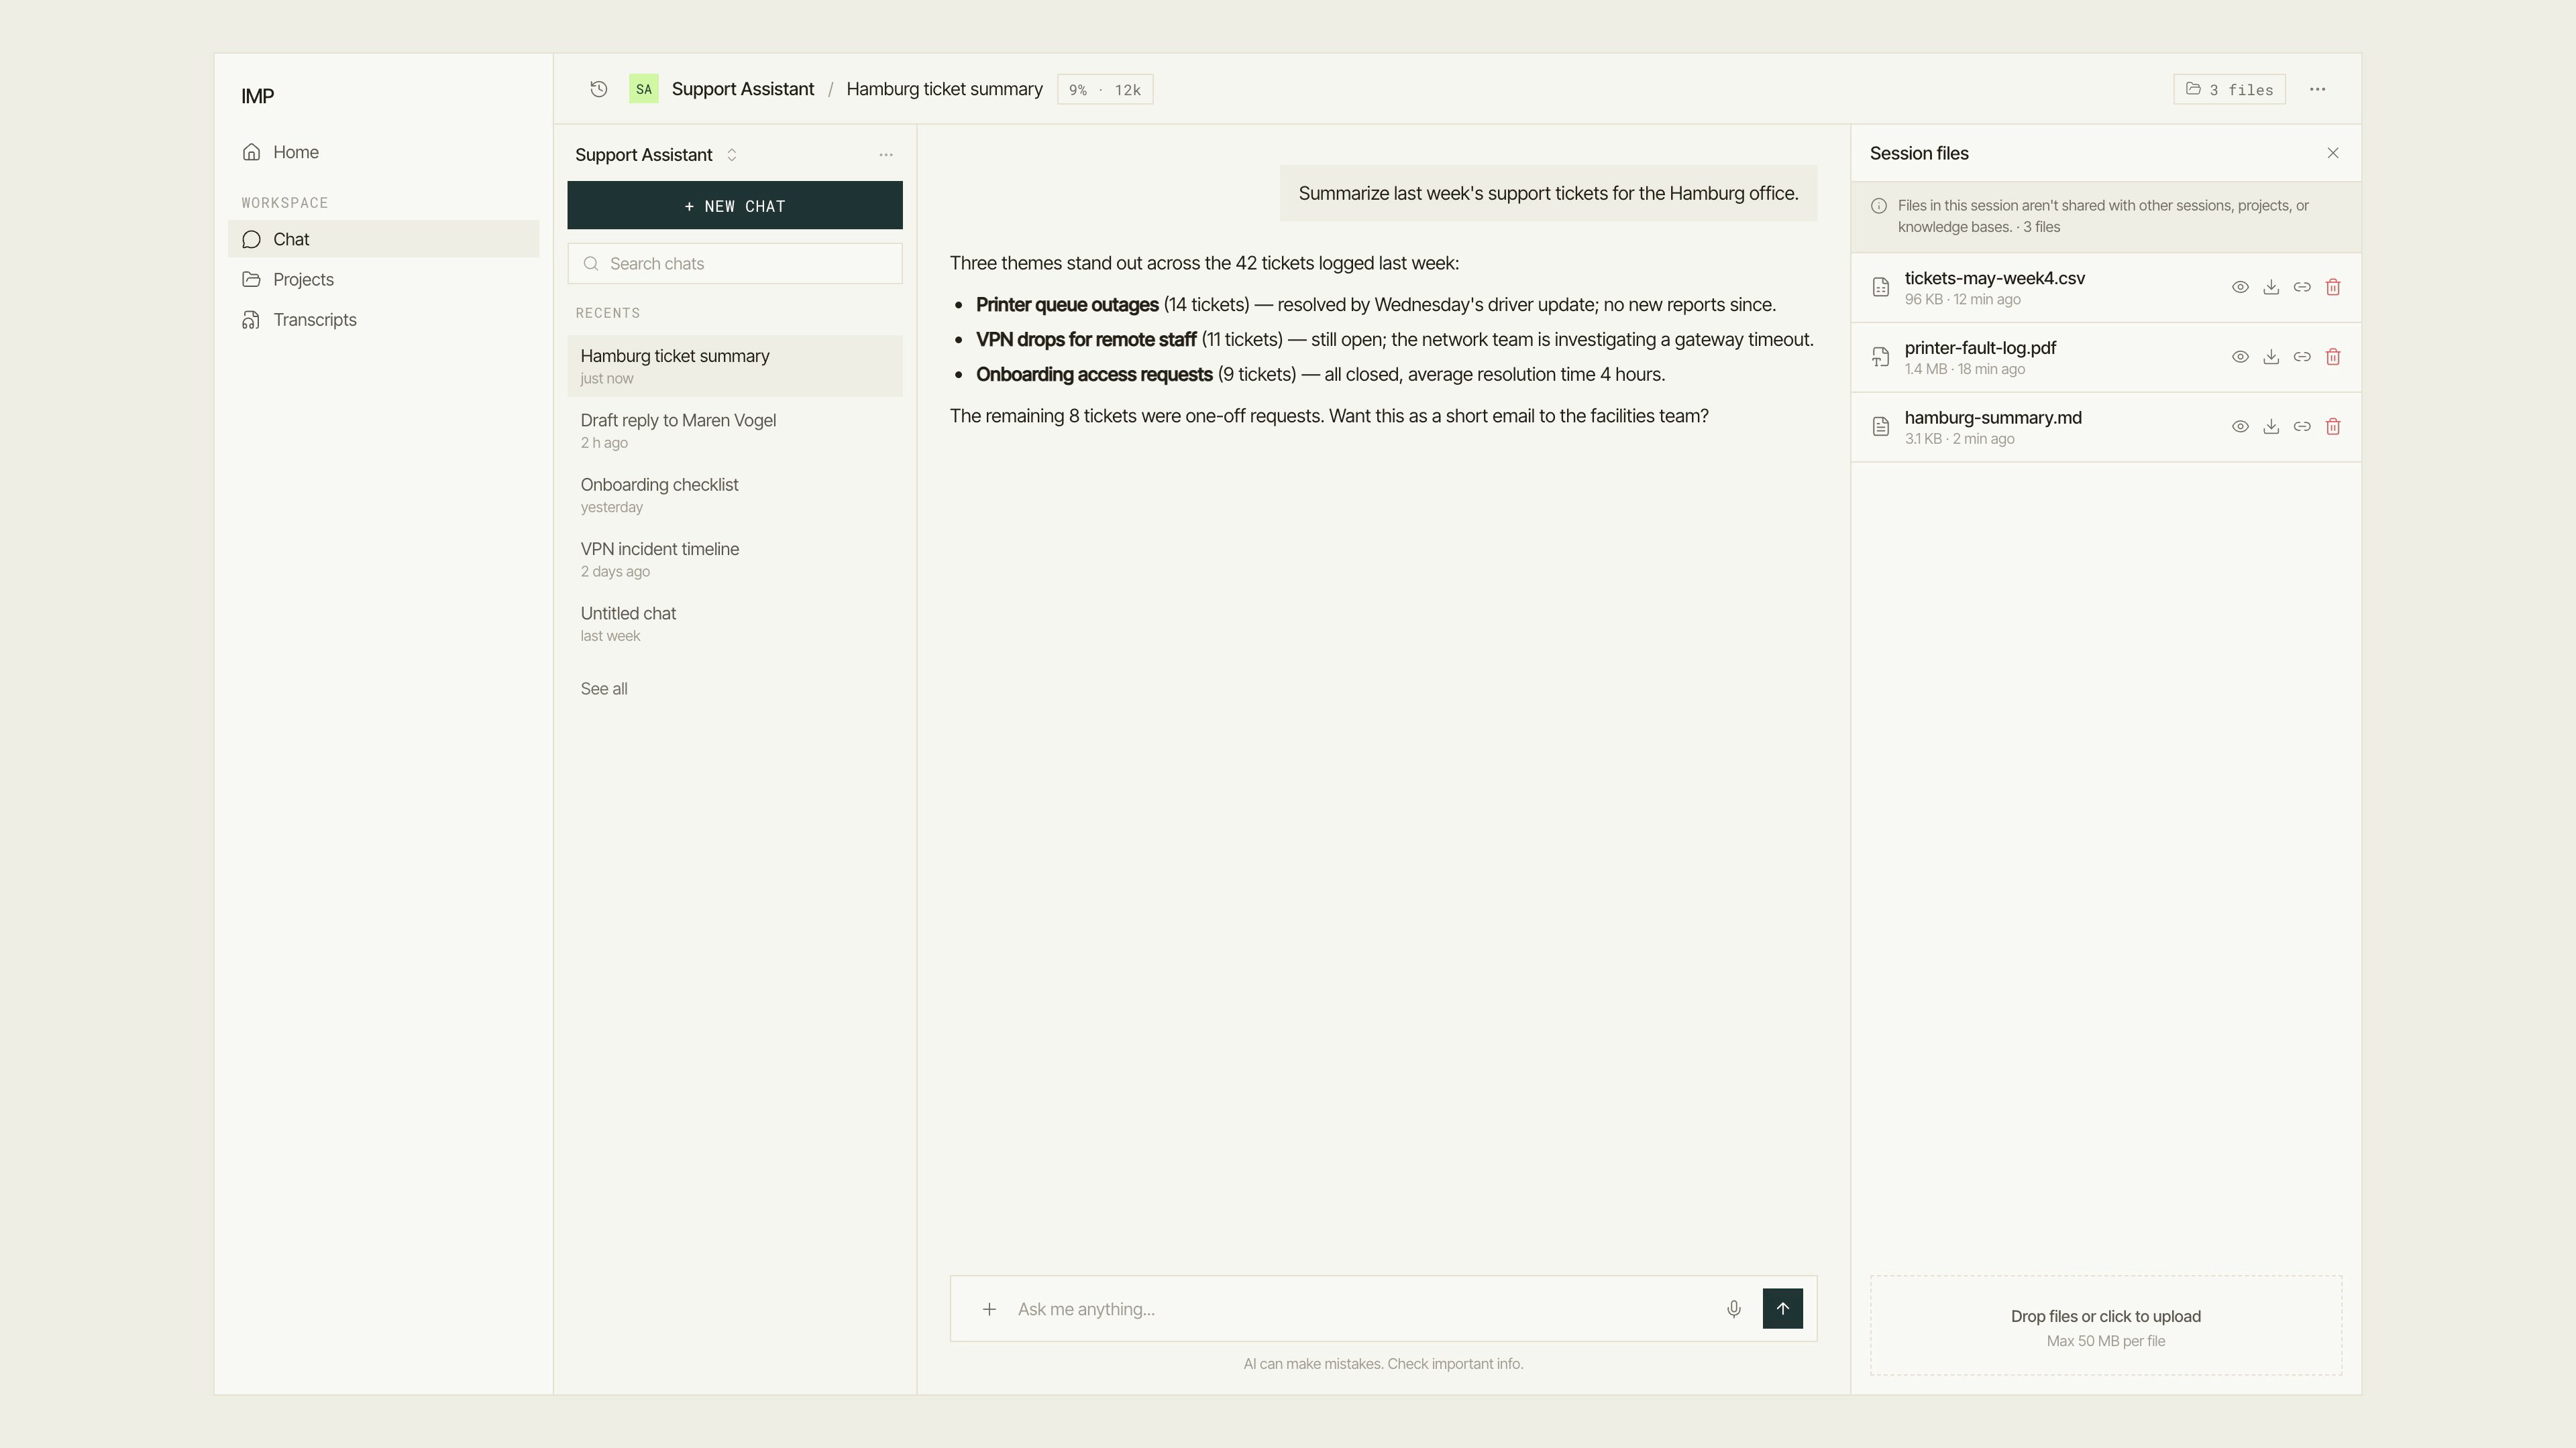The image size is (2576, 1448).
Task: Focus the Ask me anything input
Action: [x=1360, y=1309]
